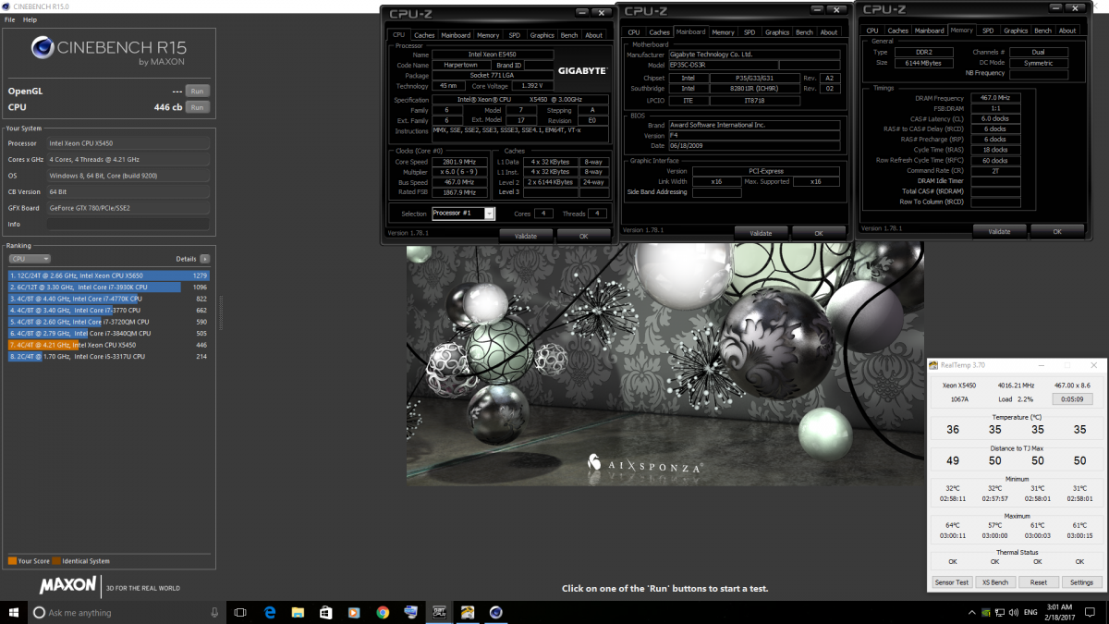Open the Cinebench Help menu
The width and height of the screenshot is (1109, 624).
(x=30, y=19)
